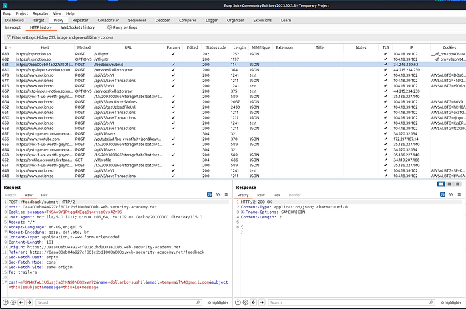Image resolution: width=466 pixels, height=309 pixels.
Task: Toggle Response pane non-printable characters icon
Action: pyautogui.click(x=451, y=194)
